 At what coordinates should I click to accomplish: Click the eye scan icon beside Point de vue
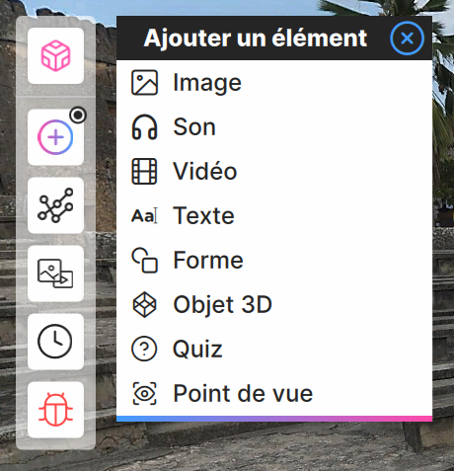144,394
